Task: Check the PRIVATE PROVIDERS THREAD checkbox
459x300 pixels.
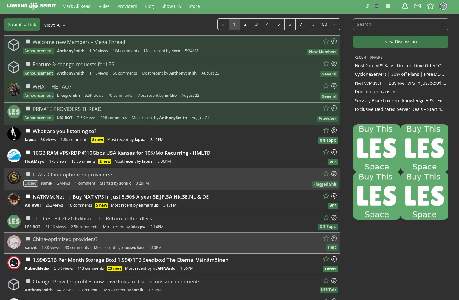Action: pos(28,109)
